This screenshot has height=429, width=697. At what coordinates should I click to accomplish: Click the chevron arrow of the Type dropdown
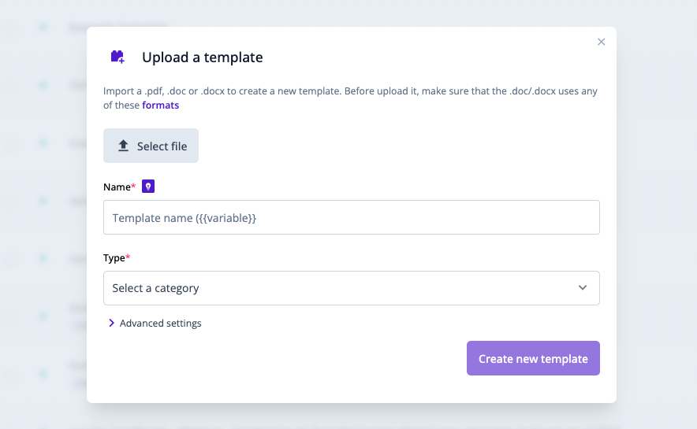click(583, 288)
